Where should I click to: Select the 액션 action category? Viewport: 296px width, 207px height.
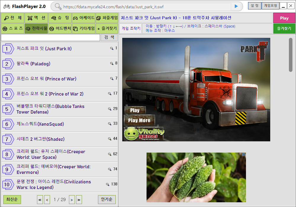point(36,18)
